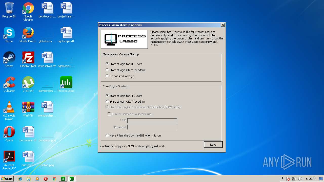The height and width of the screenshot is (182, 324).
Task: Click the Next button
Action: click(x=213, y=145)
